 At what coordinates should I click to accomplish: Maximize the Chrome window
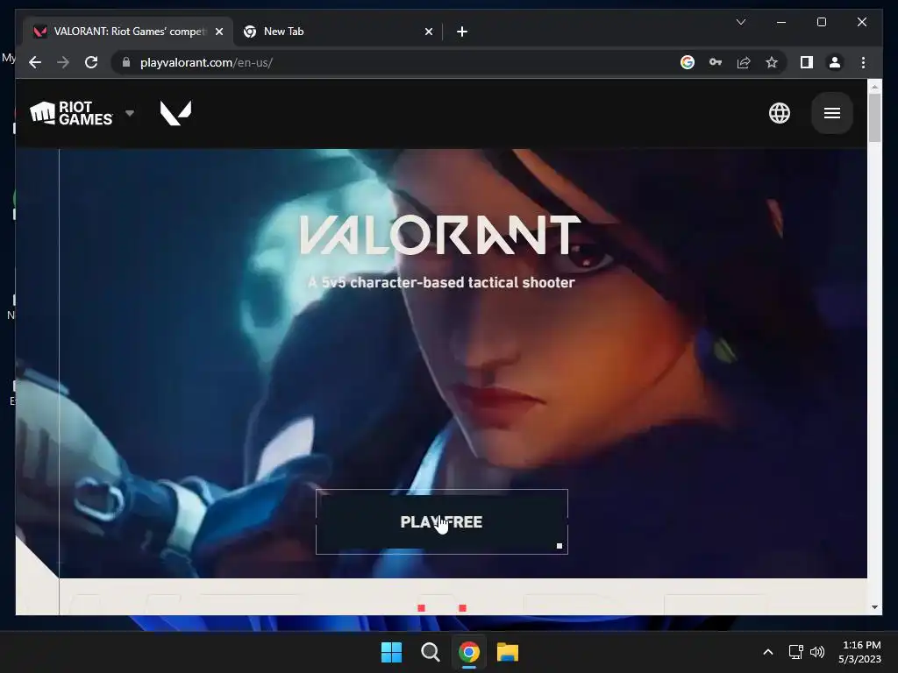821,22
